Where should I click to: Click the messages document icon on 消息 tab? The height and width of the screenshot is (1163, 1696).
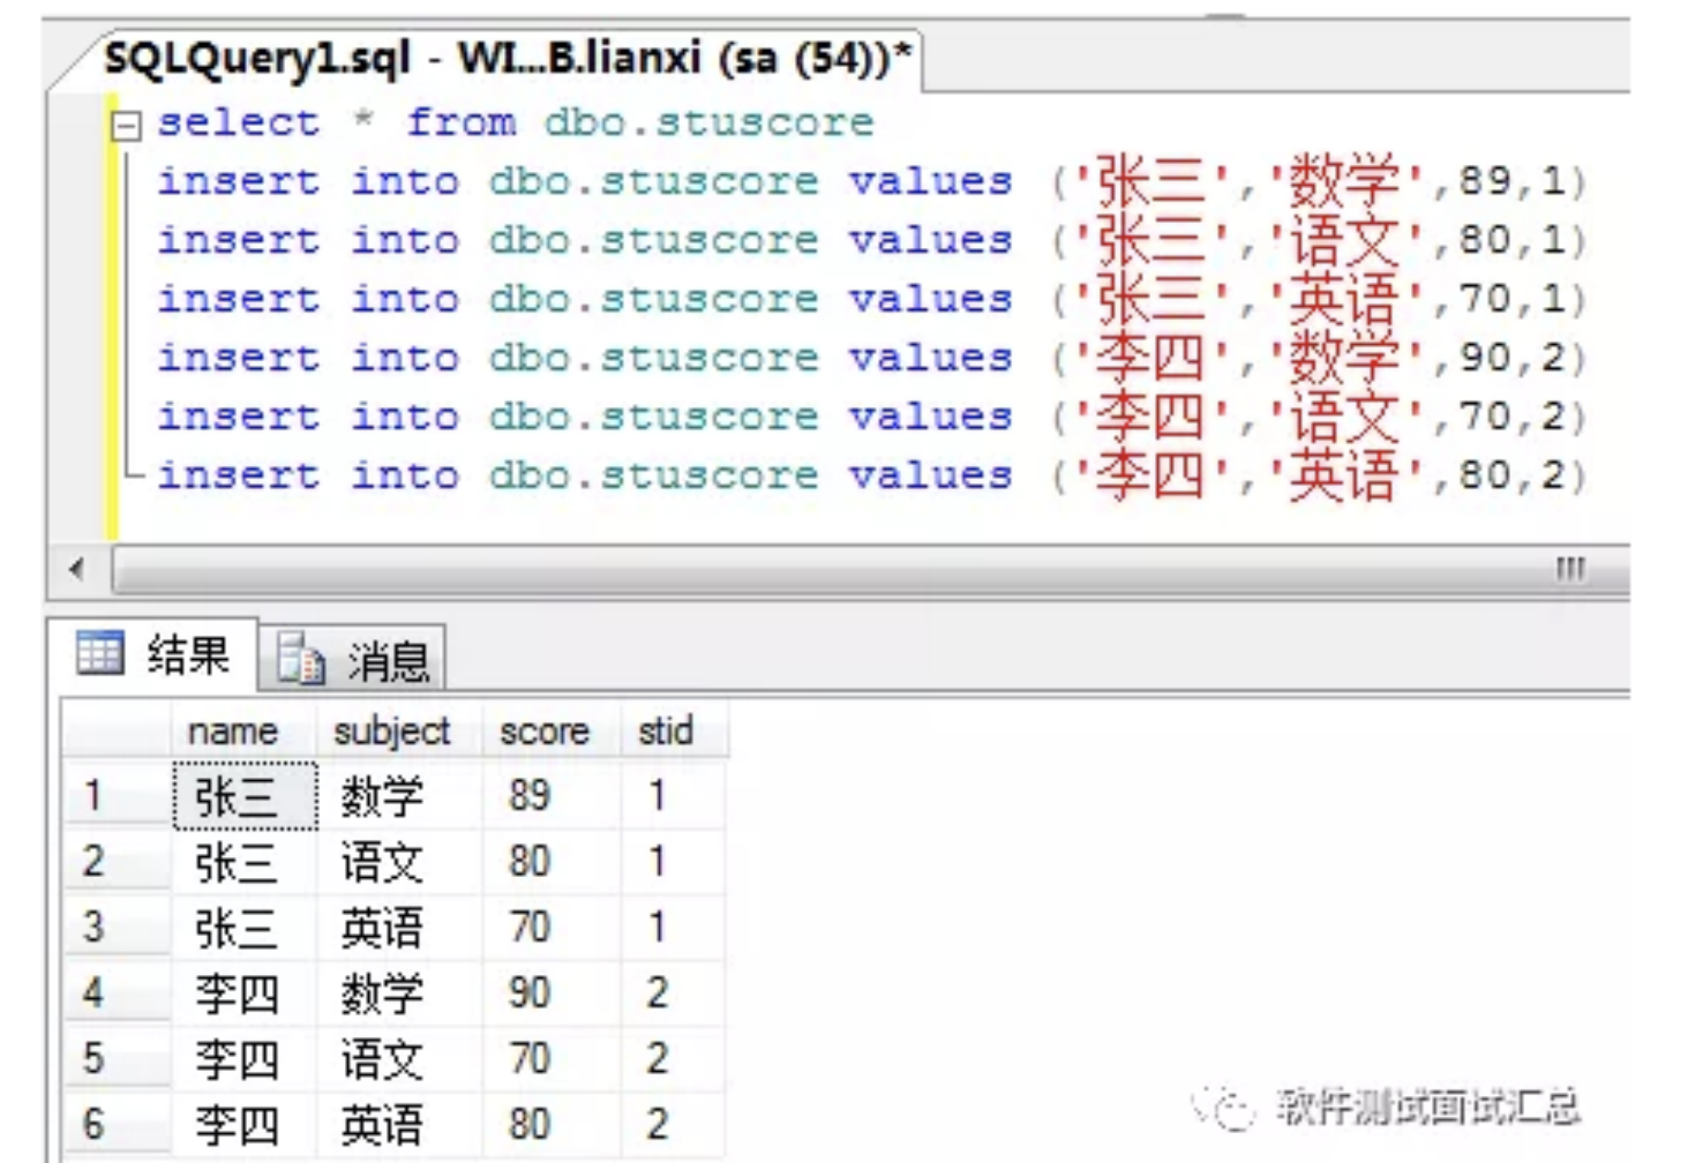[x=300, y=658]
